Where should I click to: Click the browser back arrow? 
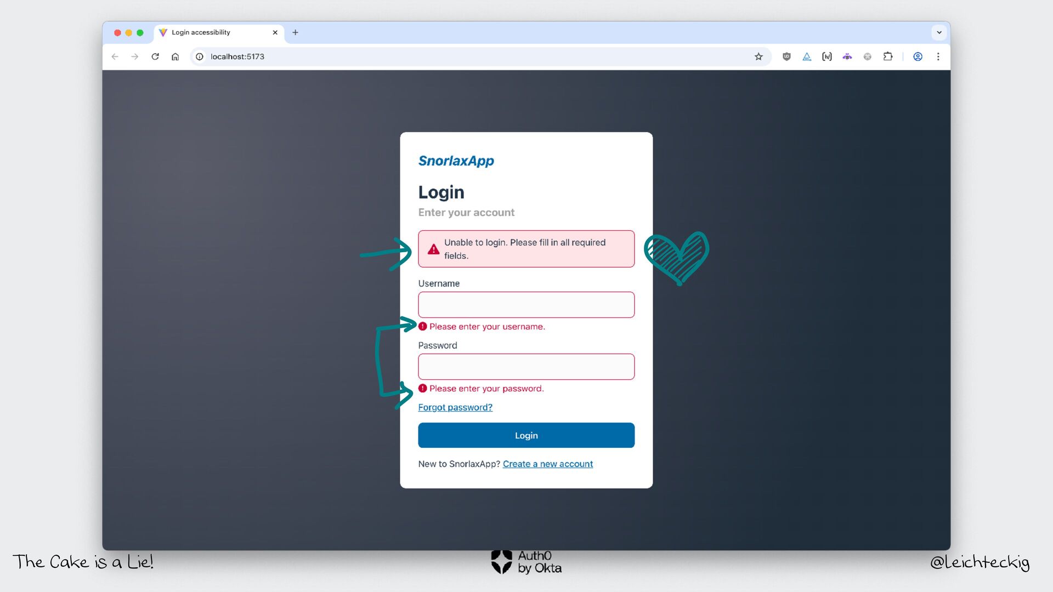115,56
